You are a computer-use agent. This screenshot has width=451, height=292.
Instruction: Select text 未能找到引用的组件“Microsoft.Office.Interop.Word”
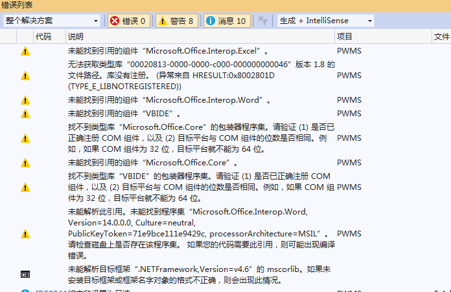coord(169,100)
